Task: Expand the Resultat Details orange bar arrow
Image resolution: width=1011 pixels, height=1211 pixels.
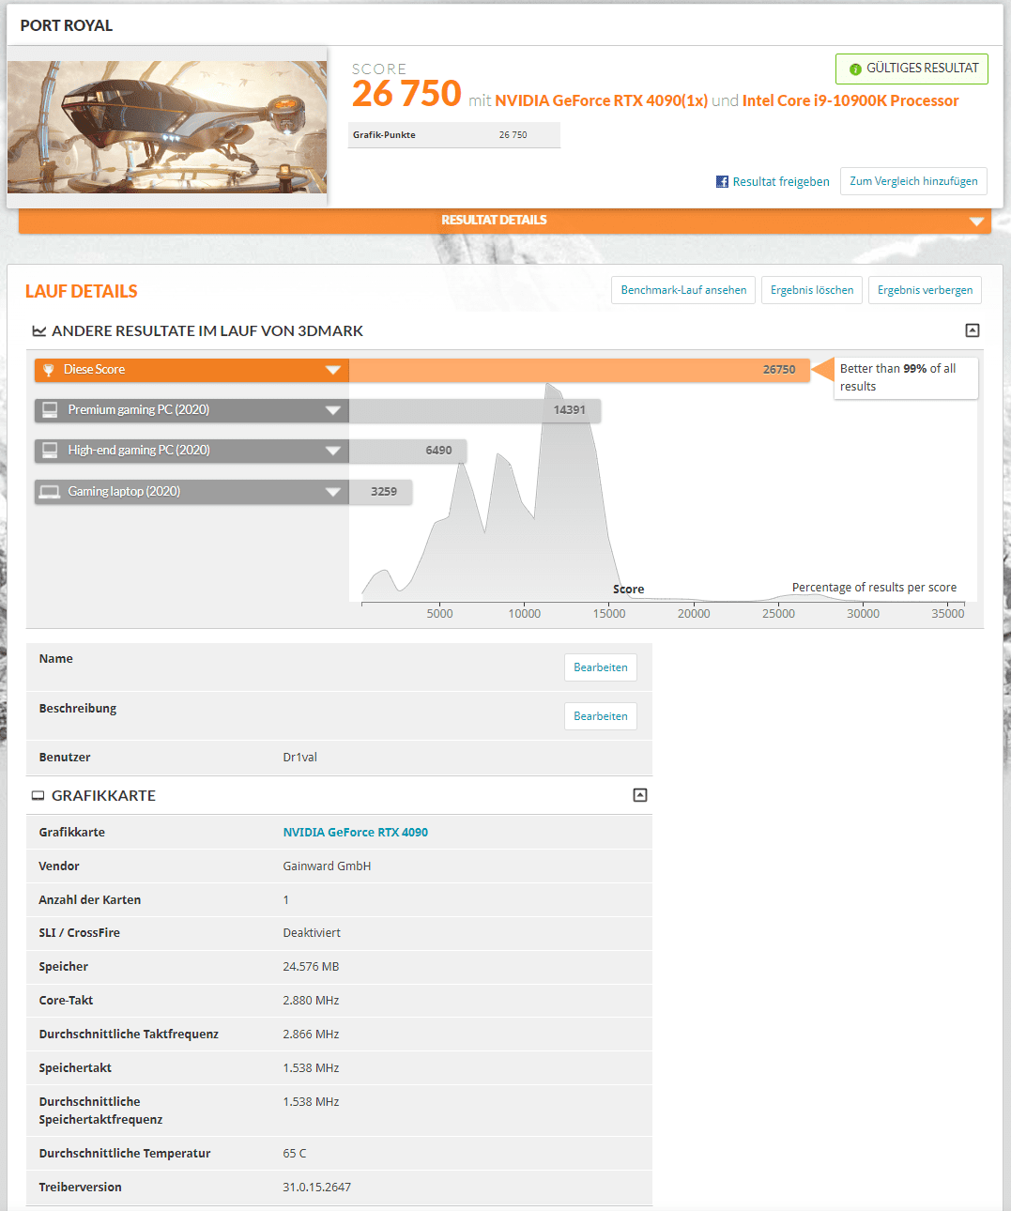Action: tap(976, 222)
